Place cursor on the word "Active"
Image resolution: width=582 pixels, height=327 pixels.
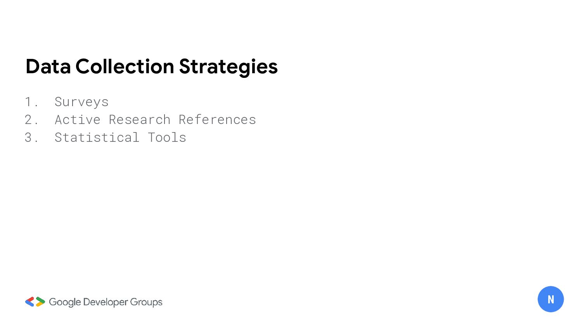pyautogui.click(x=78, y=120)
